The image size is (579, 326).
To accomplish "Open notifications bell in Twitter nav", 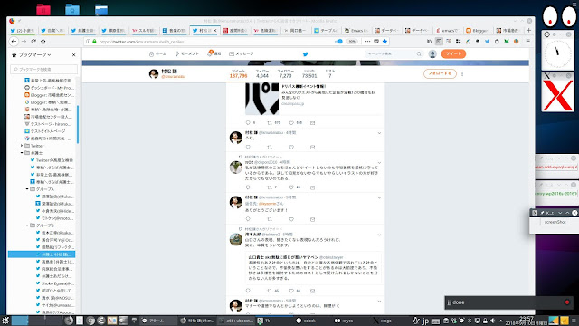I will (214, 53).
